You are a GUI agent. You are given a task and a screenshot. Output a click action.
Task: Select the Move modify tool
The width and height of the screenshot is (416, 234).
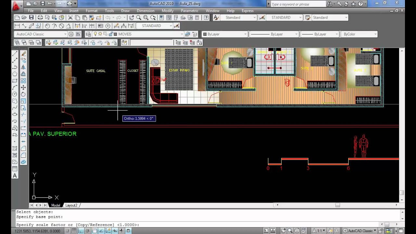point(23,87)
